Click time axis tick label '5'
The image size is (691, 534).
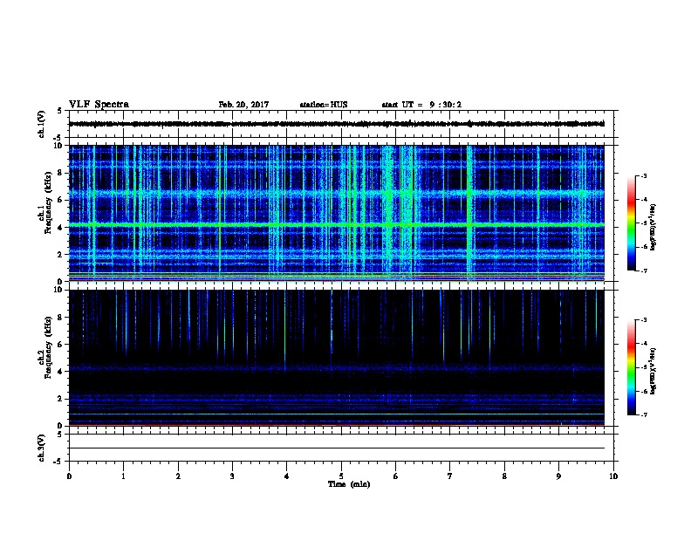coord(341,476)
